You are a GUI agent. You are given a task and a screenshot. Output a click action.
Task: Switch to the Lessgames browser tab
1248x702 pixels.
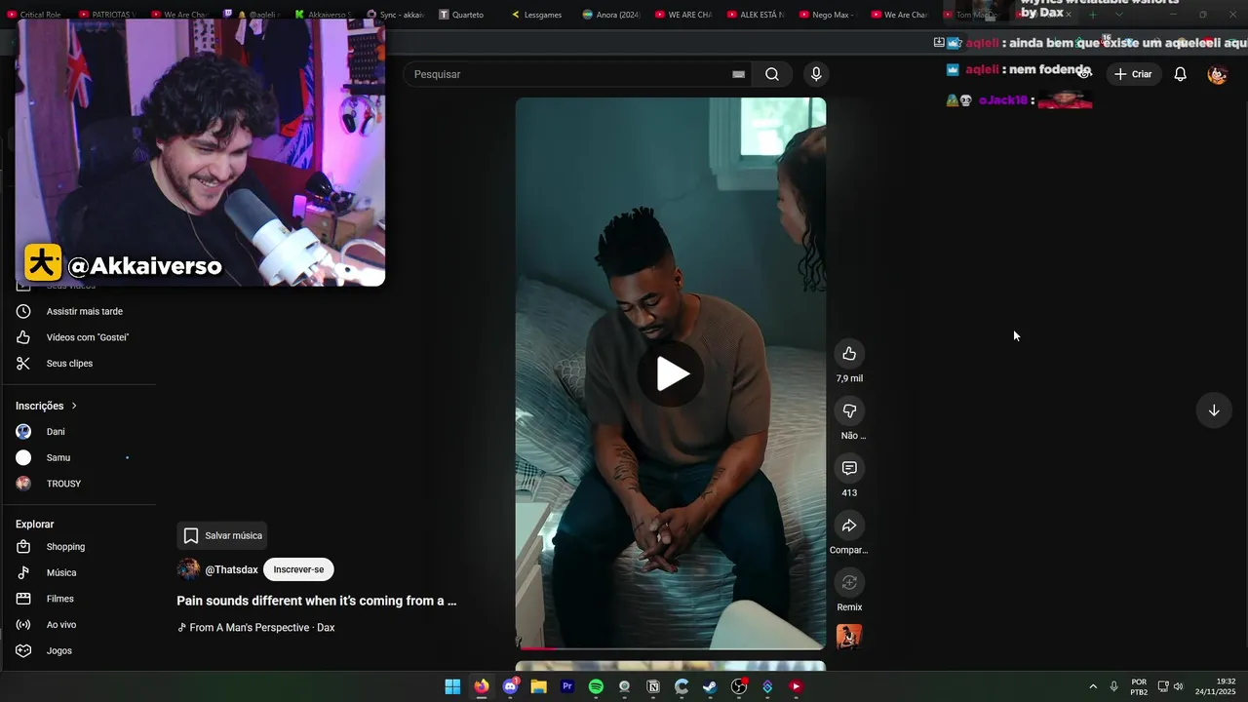539,15
